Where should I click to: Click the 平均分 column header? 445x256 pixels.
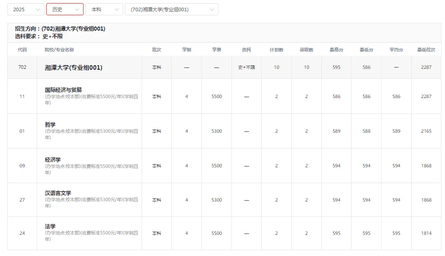396,50
